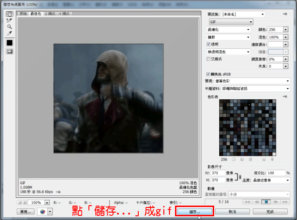Switch to the 2 欄式 tab
The width and height of the screenshot is (297, 220).
coord(50,13)
